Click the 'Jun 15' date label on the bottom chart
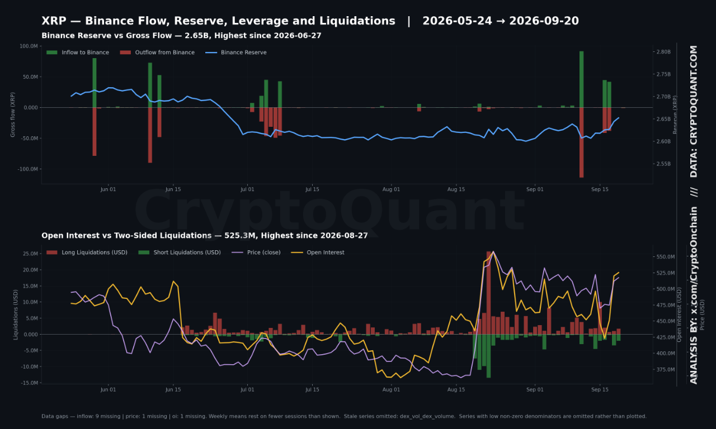This screenshot has width=716, height=429. [173, 389]
